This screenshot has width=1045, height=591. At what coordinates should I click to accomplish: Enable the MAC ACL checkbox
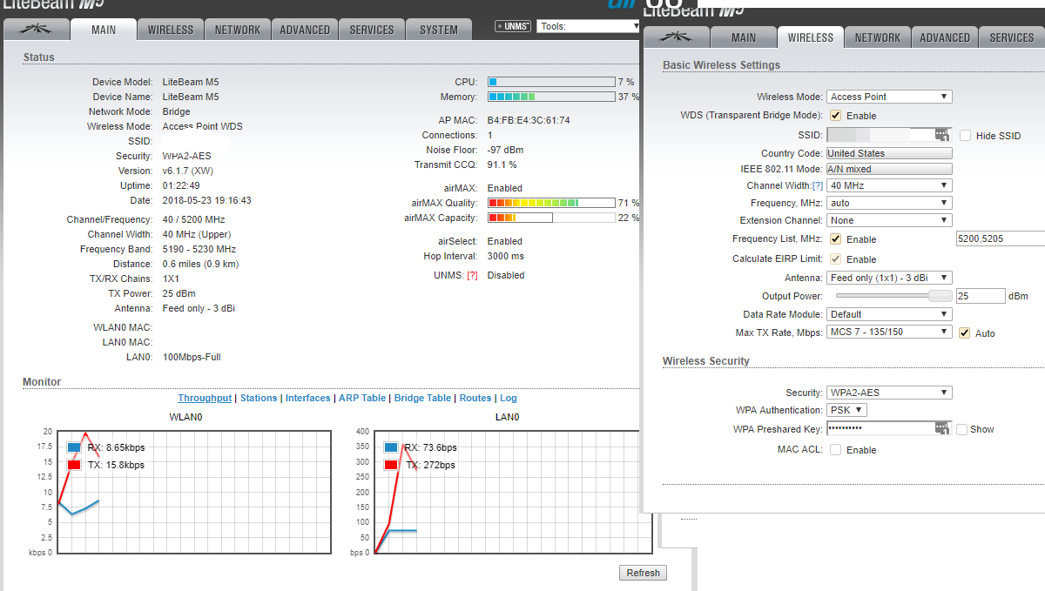835,450
